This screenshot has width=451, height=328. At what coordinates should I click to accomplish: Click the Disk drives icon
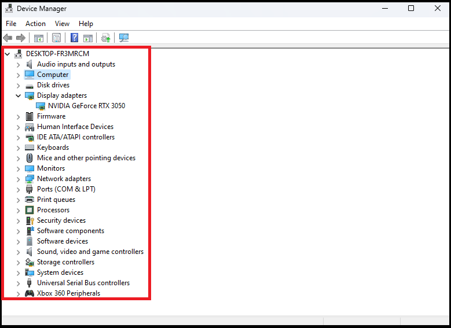30,86
